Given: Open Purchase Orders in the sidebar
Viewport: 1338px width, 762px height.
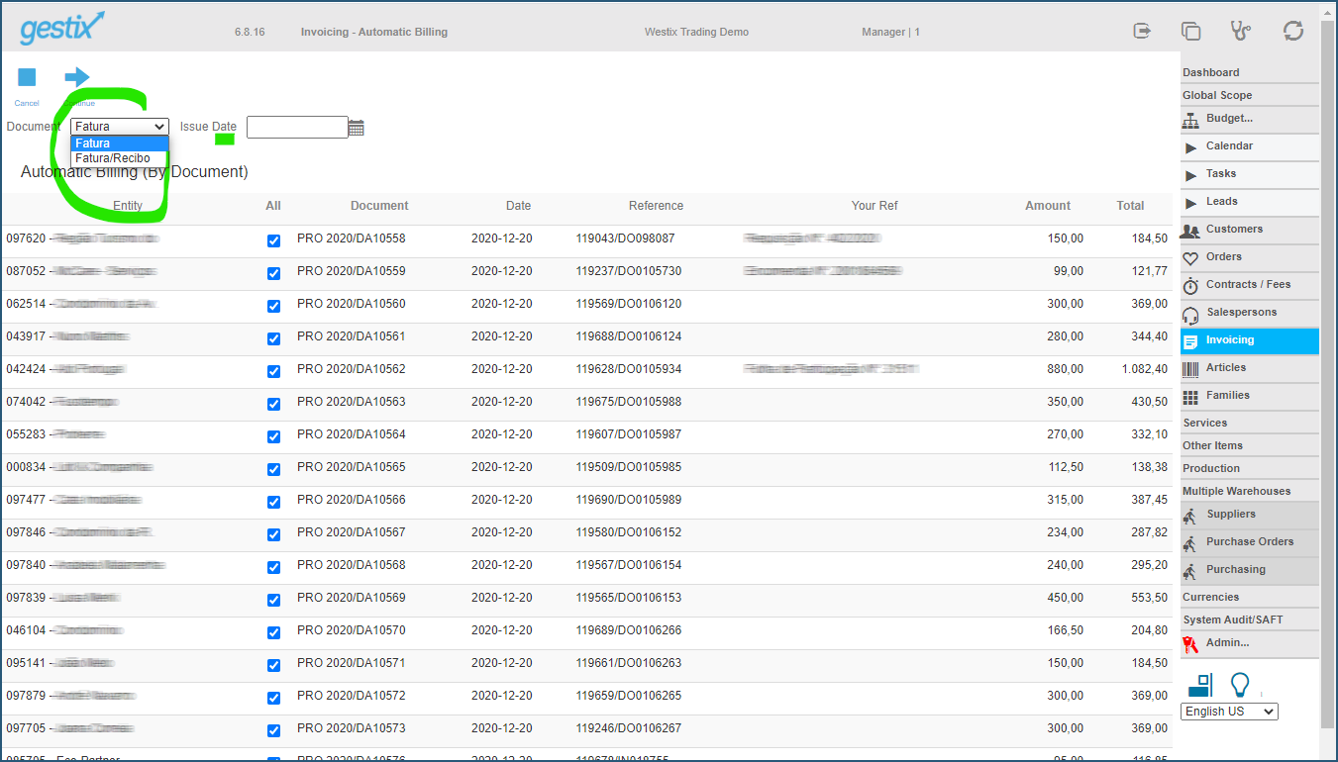Looking at the screenshot, I should click(1250, 542).
